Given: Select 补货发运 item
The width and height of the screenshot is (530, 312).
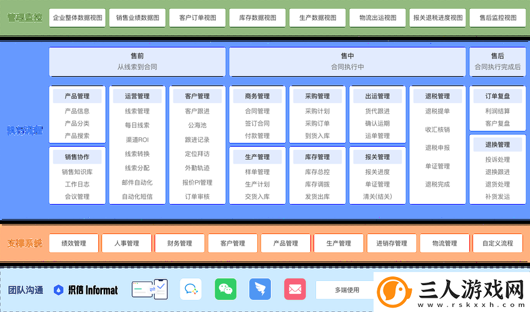Looking at the screenshot, I should 497,197.
